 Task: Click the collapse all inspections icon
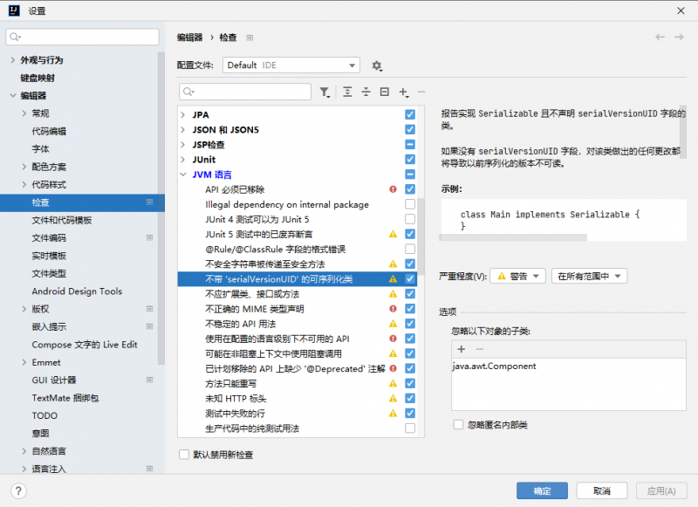coord(366,92)
